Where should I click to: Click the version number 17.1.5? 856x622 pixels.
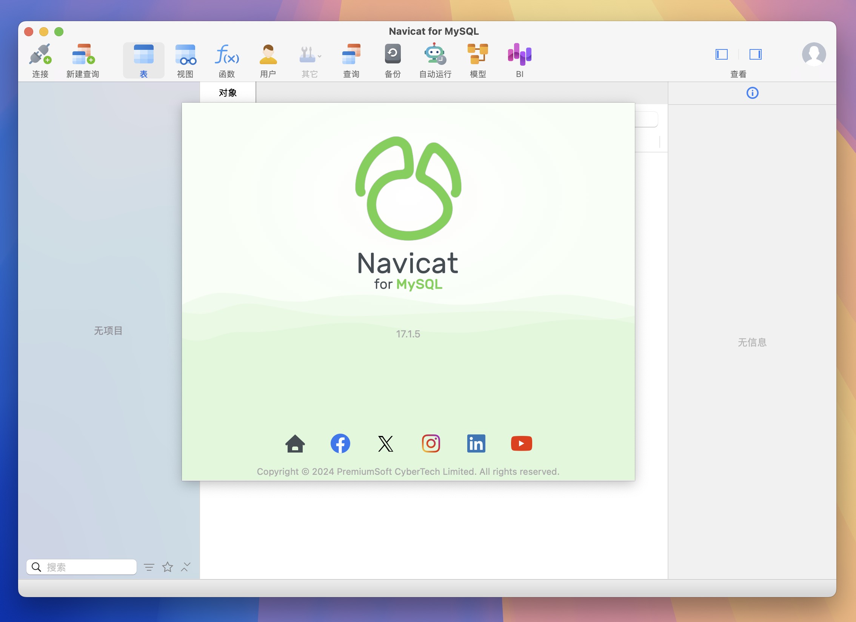click(408, 334)
